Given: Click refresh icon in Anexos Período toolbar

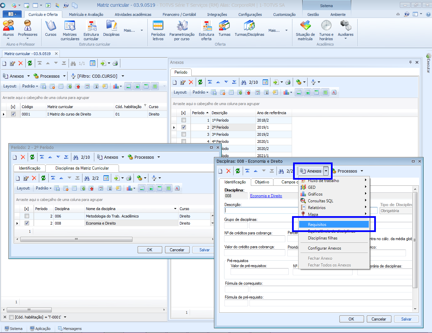Looking at the screenshot, I should click(x=200, y=82).
